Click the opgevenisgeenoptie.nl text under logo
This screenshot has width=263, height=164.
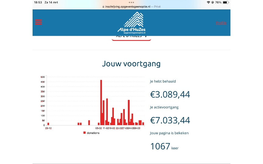click(133, 32)
